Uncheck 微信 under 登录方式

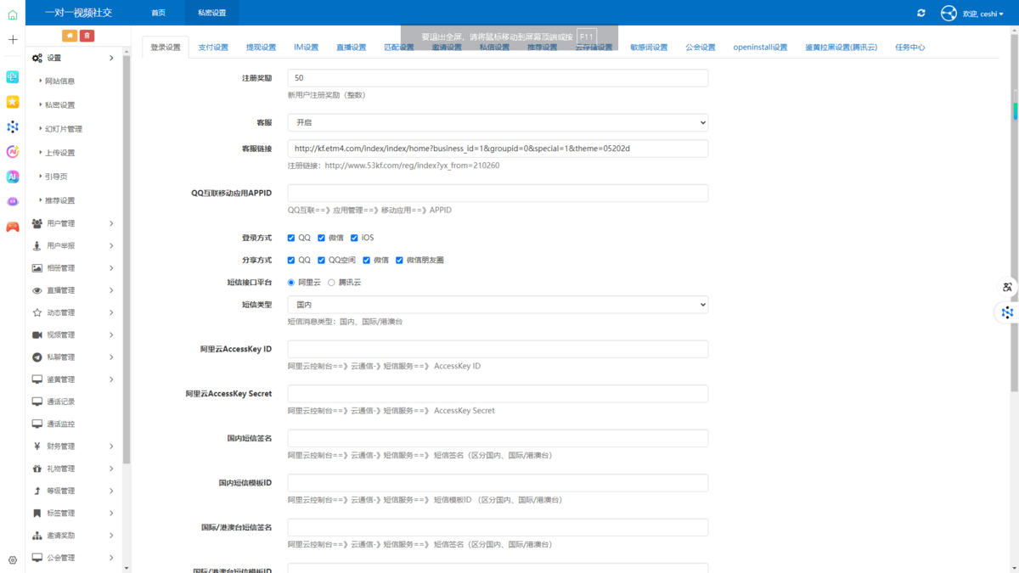coord(322,239)
